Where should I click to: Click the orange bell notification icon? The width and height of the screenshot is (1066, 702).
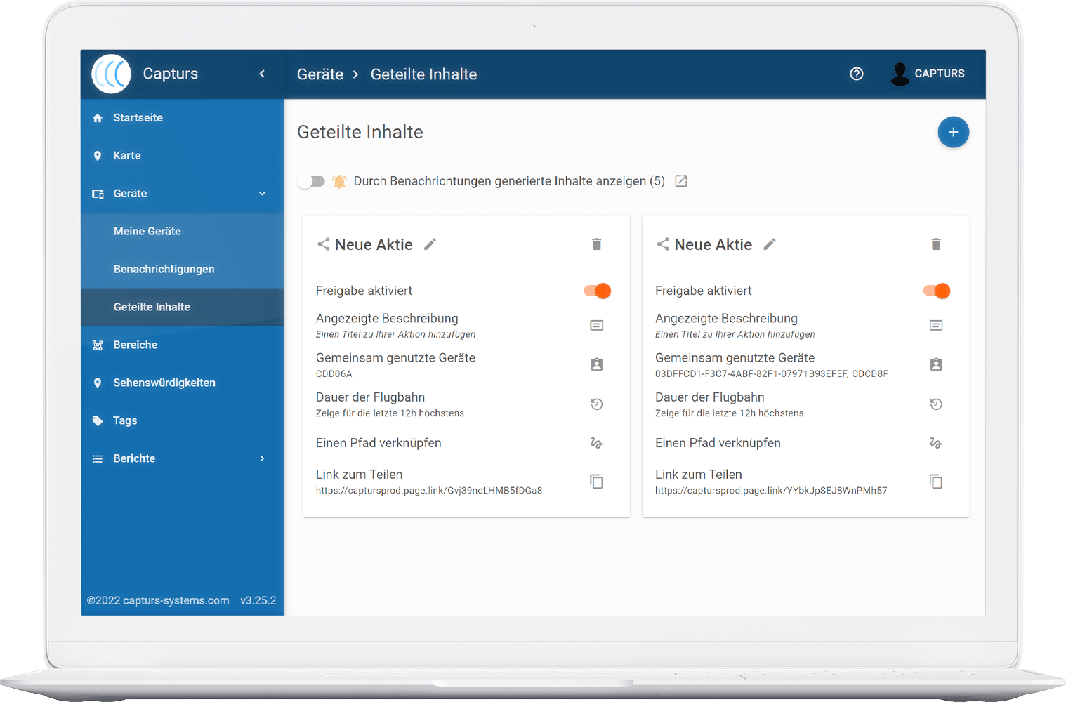pyautogui.click(x=339, y=181)
